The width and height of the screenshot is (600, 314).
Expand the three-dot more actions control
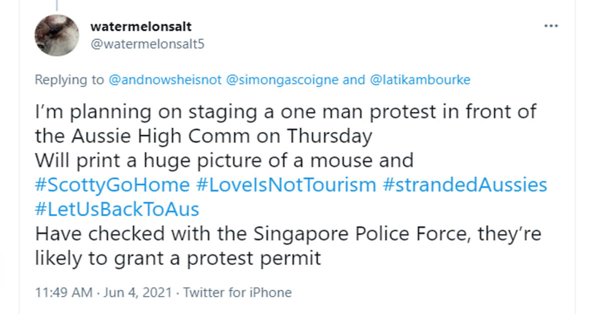click(552, 25)
